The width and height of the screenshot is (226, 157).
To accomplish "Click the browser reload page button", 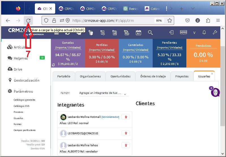I will (x=28, y=20).
